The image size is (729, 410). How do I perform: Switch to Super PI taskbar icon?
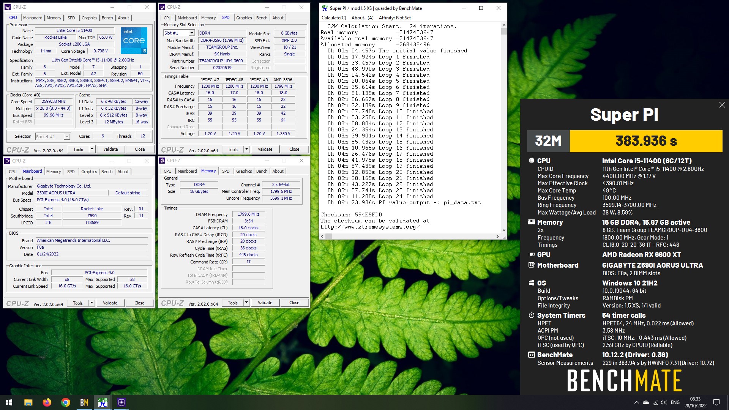coord(103,402)
